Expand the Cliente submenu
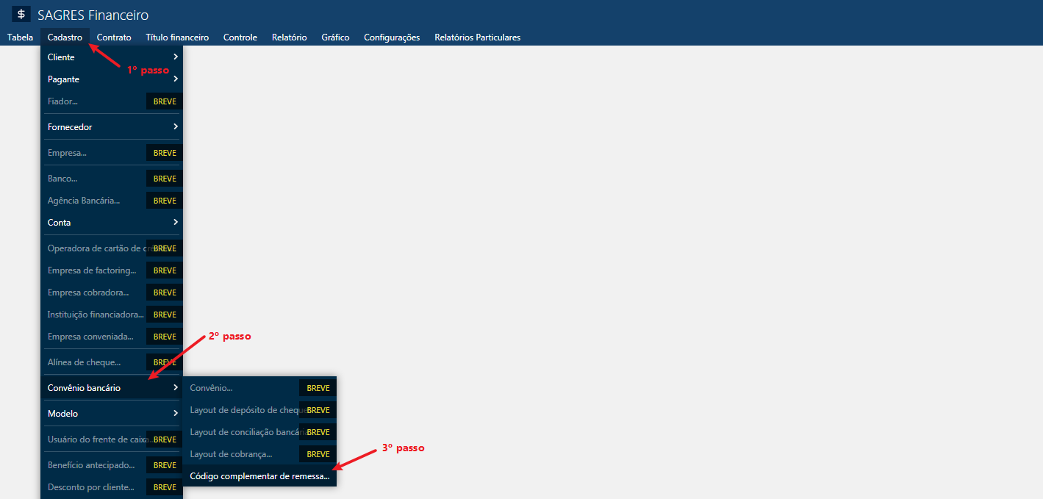Viewport: 1043px width, 499px height. [112, 57]
